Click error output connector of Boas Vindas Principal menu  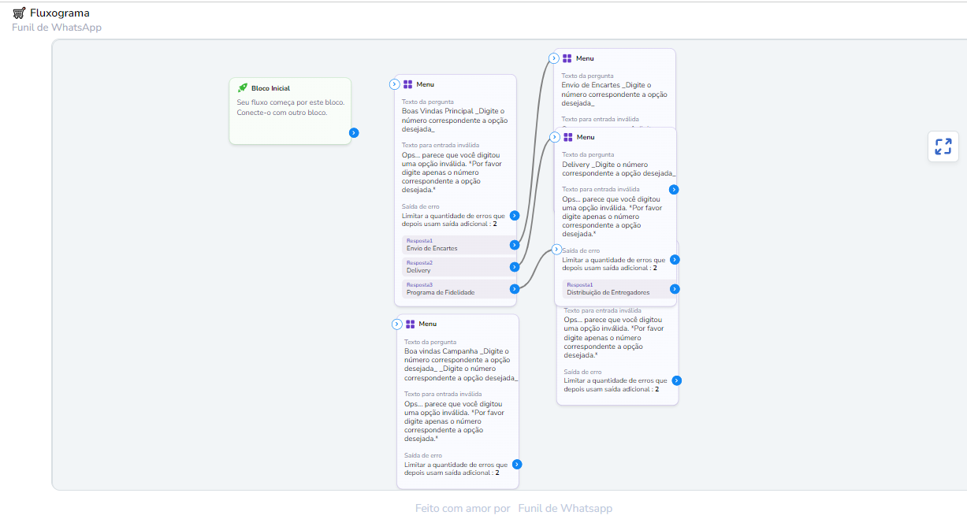pos(515,215)
